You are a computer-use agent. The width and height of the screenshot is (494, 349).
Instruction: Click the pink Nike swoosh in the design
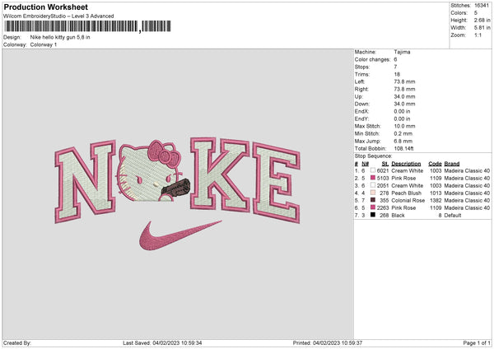[179, 235]
